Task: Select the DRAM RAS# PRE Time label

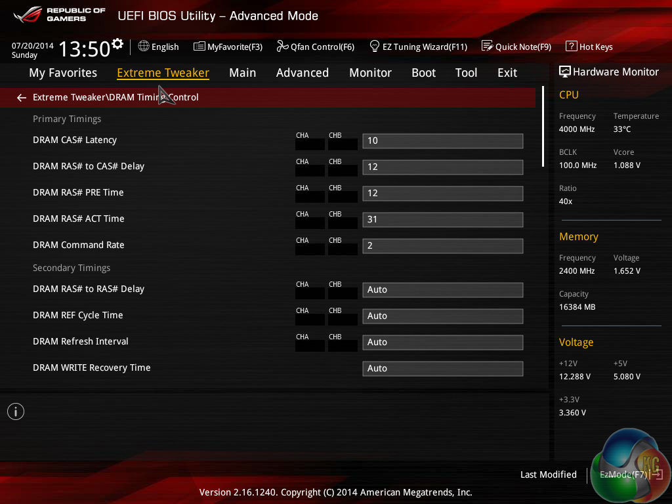Action: (78, 192)
